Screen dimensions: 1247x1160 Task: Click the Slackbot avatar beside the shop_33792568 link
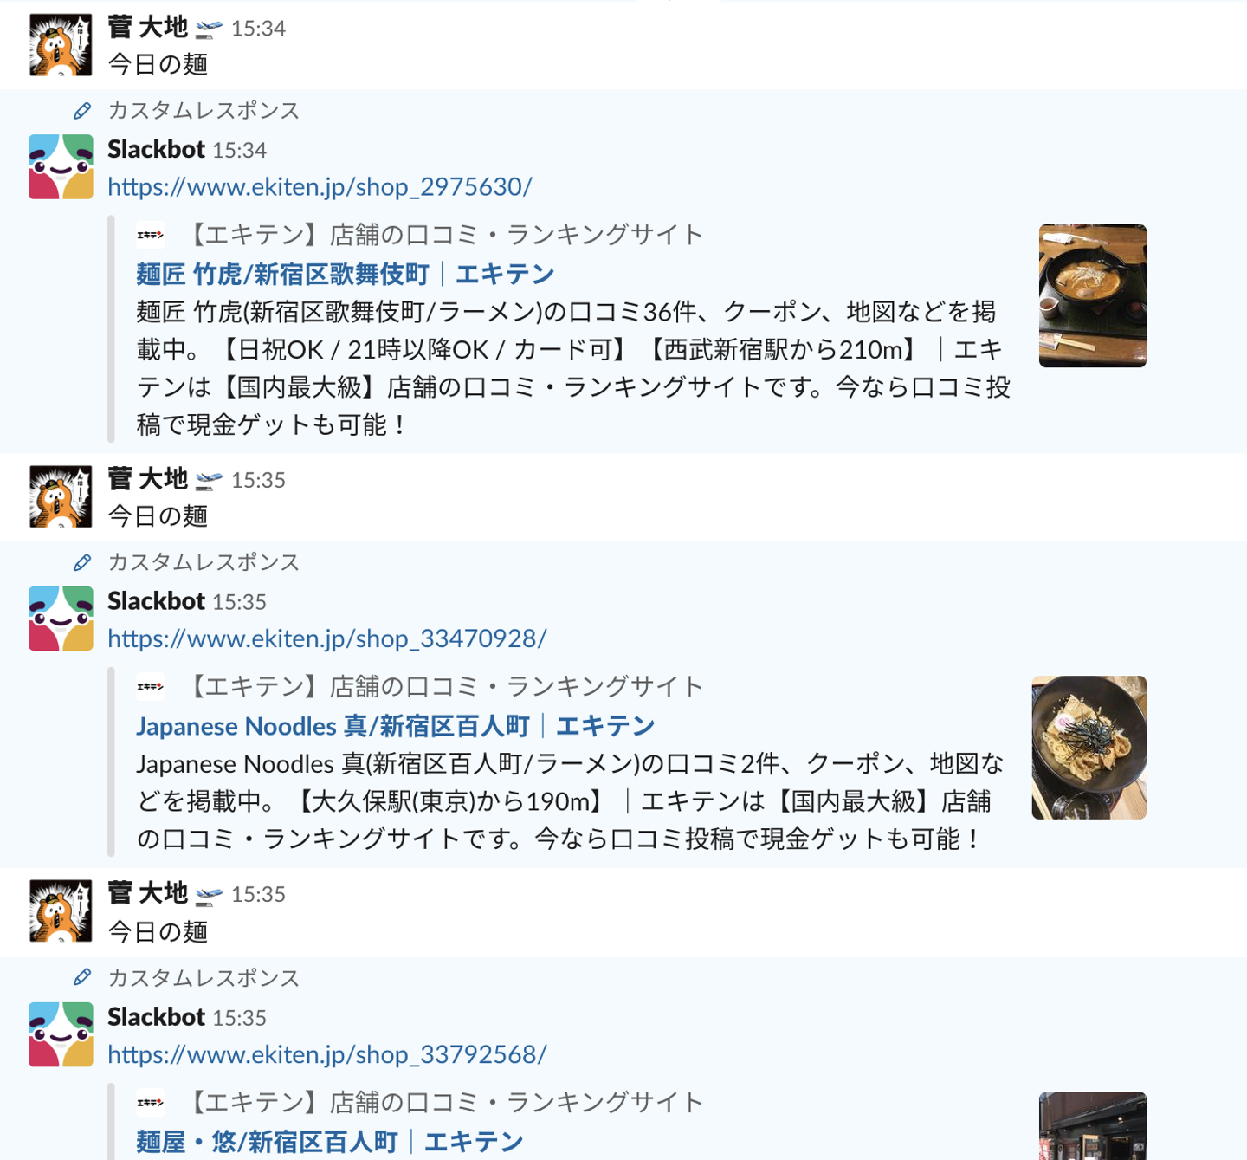(x=61, y=1034)
